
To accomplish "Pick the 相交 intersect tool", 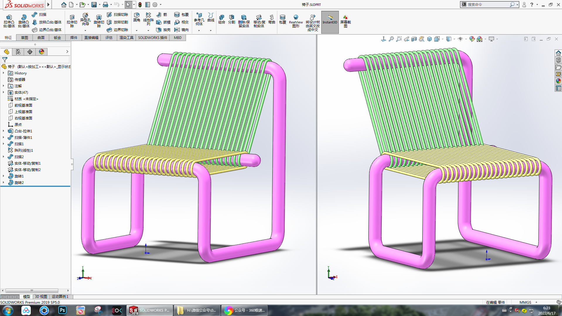I will [x=182, y=22].
